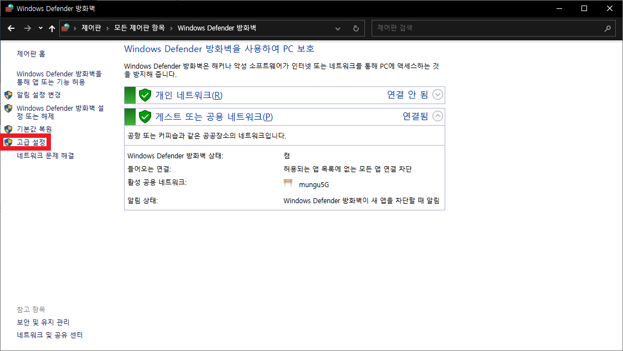Open 기본값 복원 link
Screen dimensions: 623x351
click(34, 129)
